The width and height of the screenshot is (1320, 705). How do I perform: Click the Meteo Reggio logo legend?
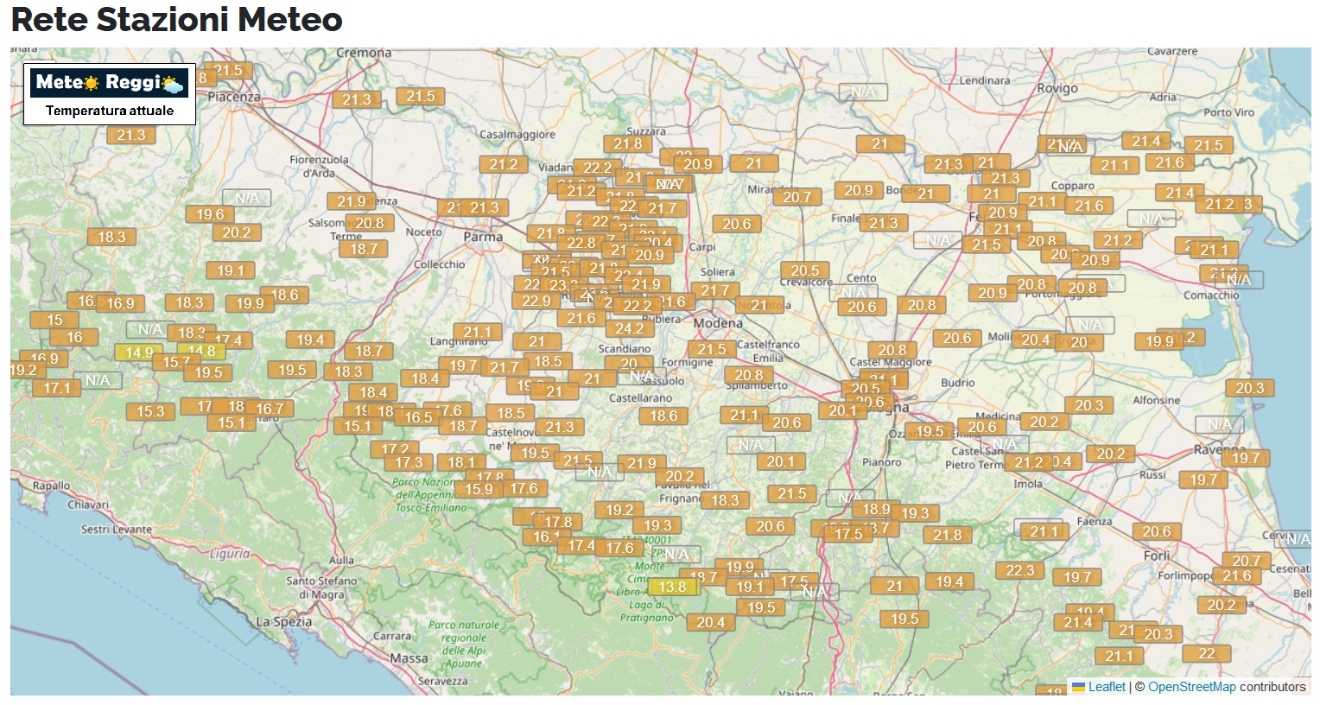[x=110, y=93]
